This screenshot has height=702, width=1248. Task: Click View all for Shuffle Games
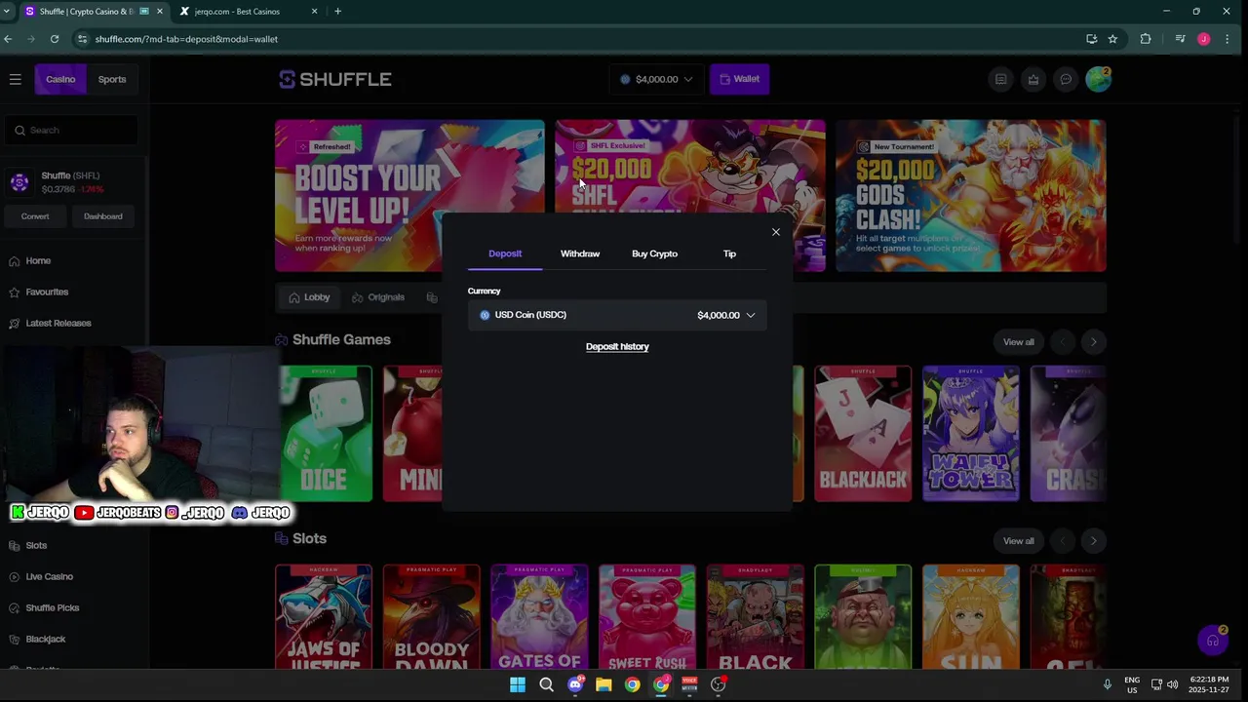tap(1019, 342)
